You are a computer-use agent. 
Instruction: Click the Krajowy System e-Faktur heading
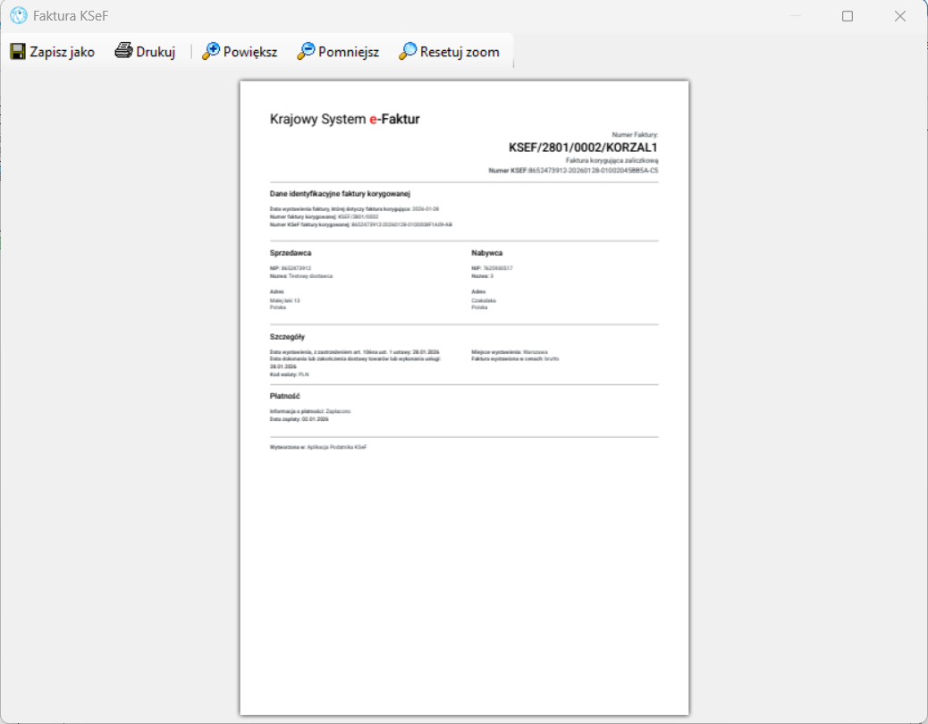click(344, 119)
